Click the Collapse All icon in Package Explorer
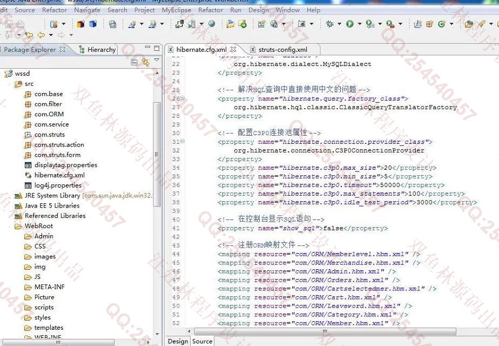The height and width of the screenshot is (346, 499). [134, 62]
